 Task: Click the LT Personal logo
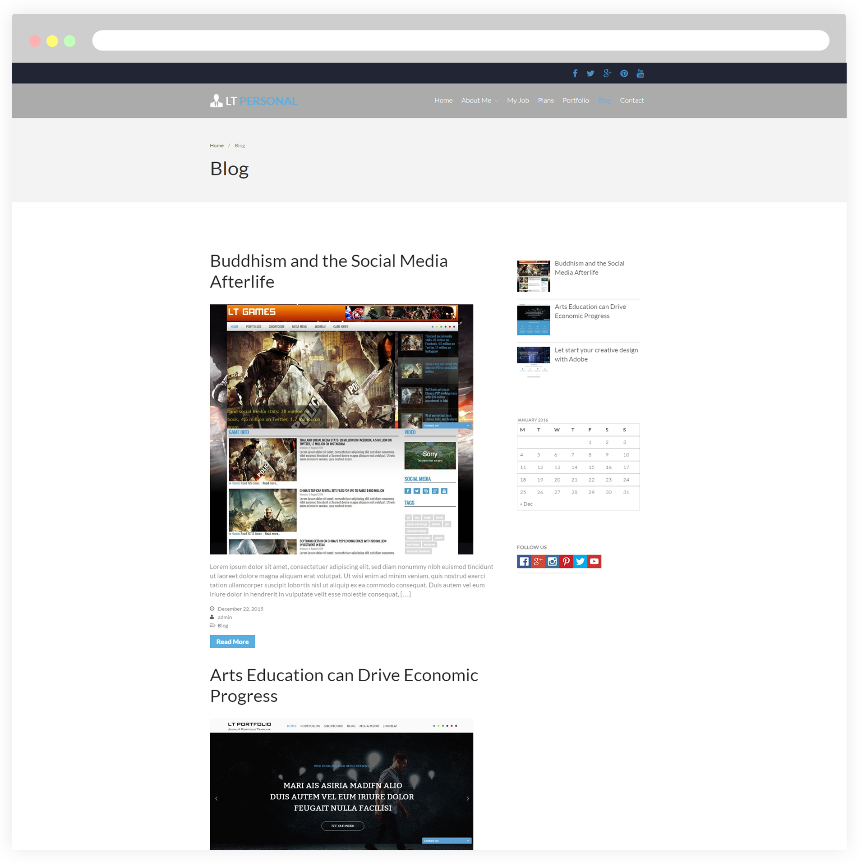point(254,101)
